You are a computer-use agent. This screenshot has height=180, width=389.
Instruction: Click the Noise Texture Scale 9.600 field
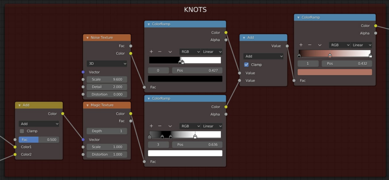(x=107, y=79)
